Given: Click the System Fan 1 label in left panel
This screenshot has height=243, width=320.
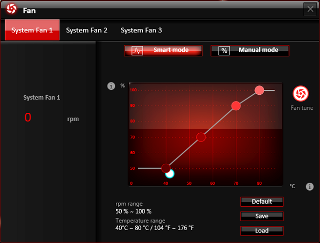Looking at the screenshot, I should [41, 98].
